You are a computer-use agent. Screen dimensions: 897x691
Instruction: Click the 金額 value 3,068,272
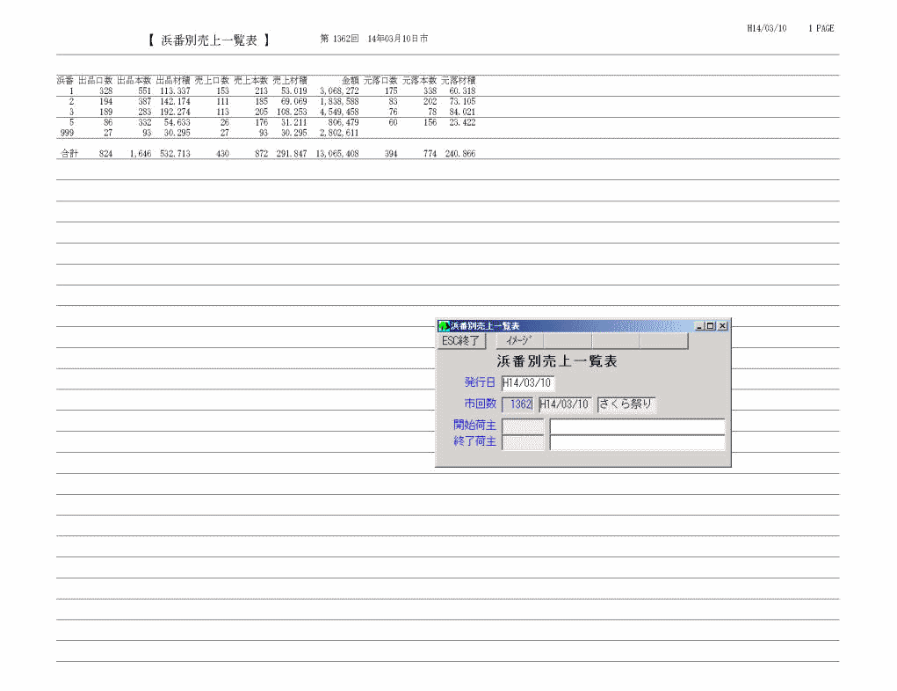(x=339, y=91)
